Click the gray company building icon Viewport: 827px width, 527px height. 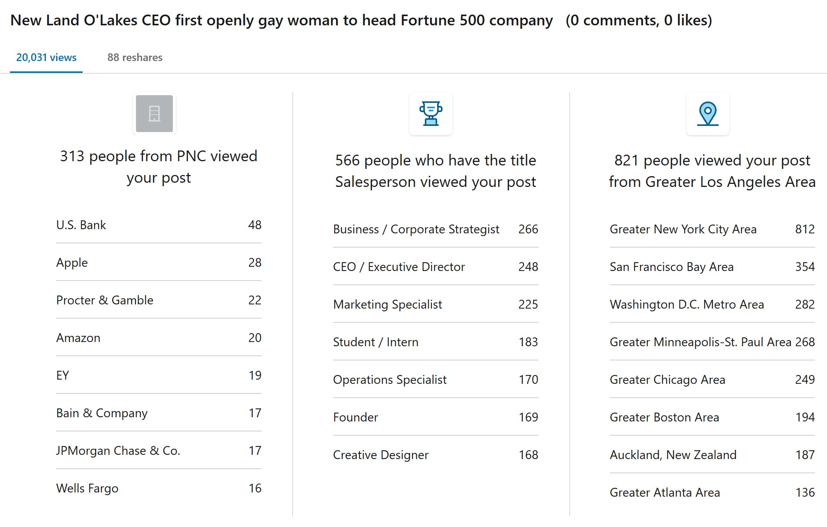pos(154,114)
